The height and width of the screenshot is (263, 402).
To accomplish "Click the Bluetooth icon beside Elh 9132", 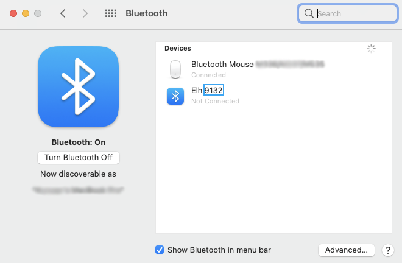I will (x=175, y=96).
